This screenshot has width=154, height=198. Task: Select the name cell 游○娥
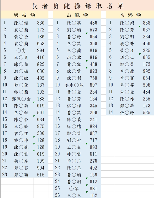(21, 71)
